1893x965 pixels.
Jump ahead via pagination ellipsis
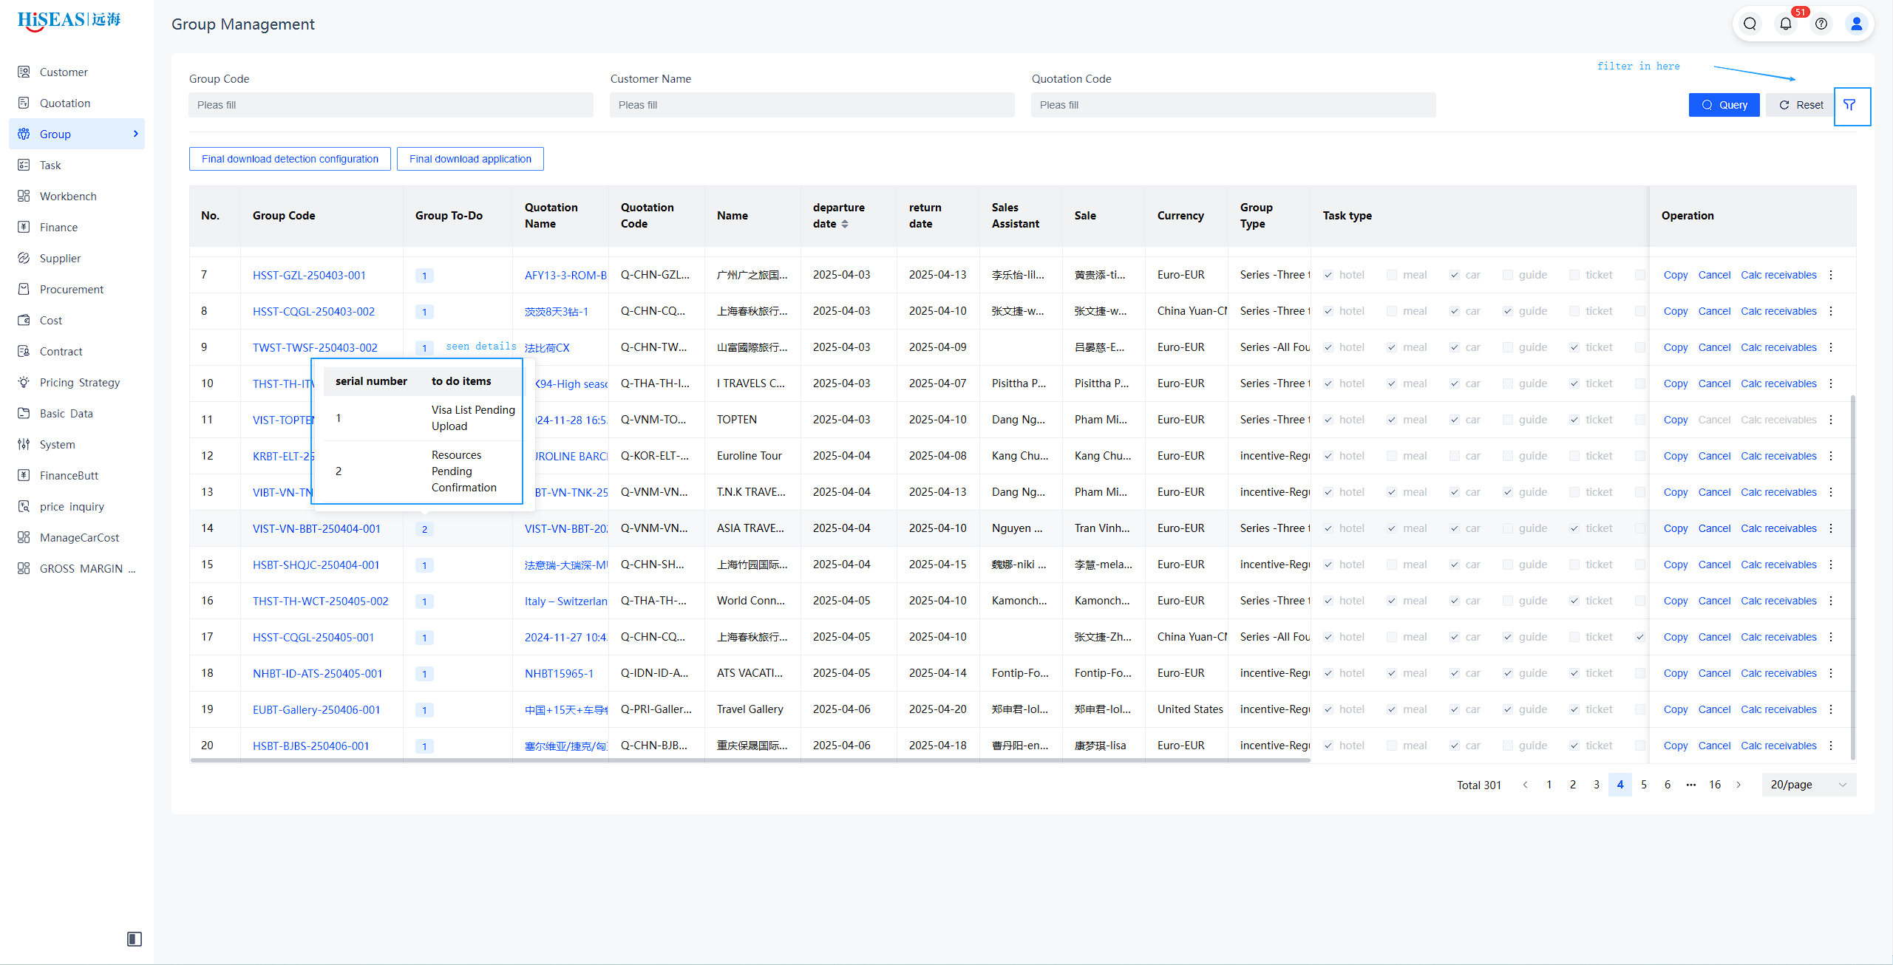point(1691,785)
